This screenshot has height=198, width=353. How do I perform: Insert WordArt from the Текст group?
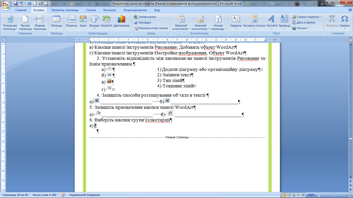coord(272,23)
